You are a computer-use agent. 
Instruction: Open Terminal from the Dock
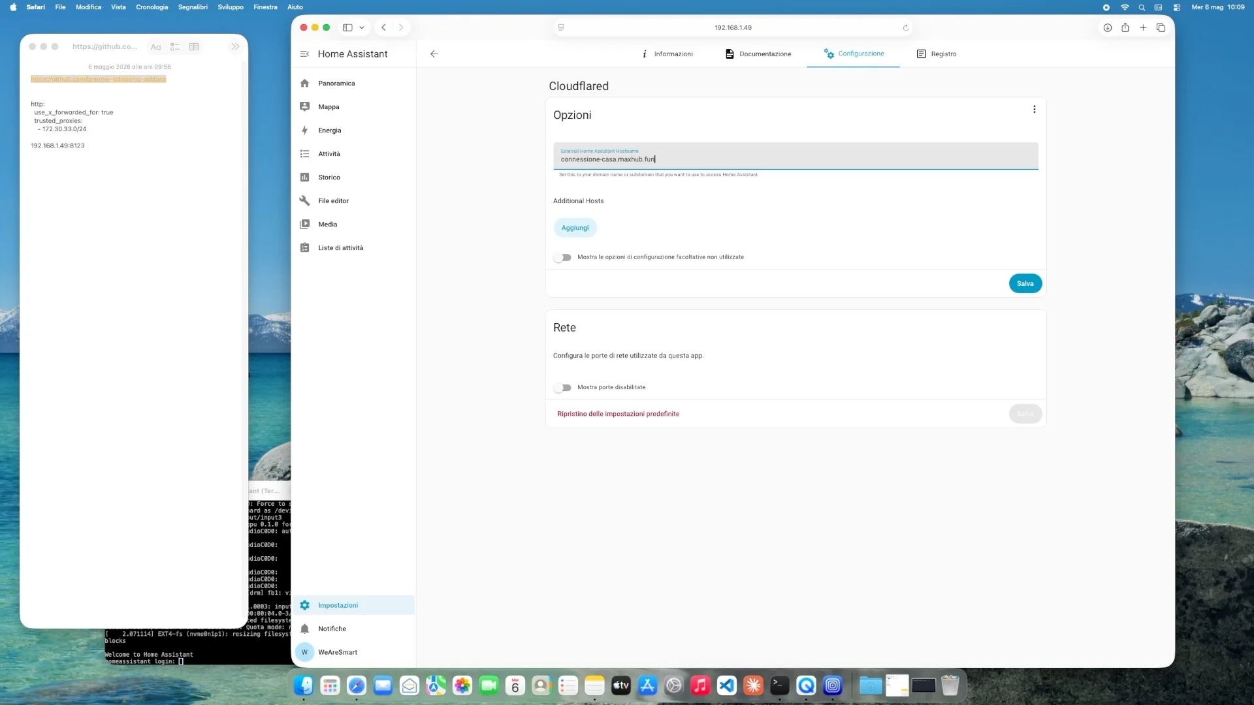(x=779, y=685)
